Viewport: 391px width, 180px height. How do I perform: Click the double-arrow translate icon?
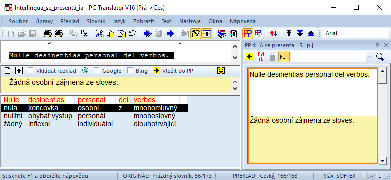click(x=148, y=33)
